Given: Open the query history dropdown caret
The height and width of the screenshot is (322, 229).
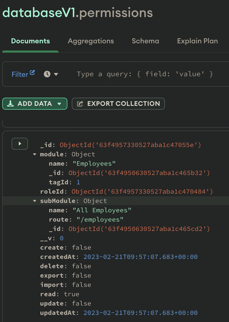Looking at the screenshot, I should pos(56,74).
